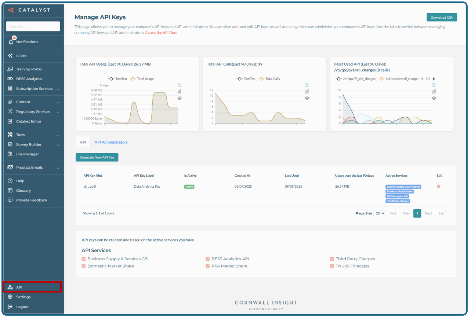
Task: Open the Catalyst Editor pencil icon
Action: coord(10,121)
